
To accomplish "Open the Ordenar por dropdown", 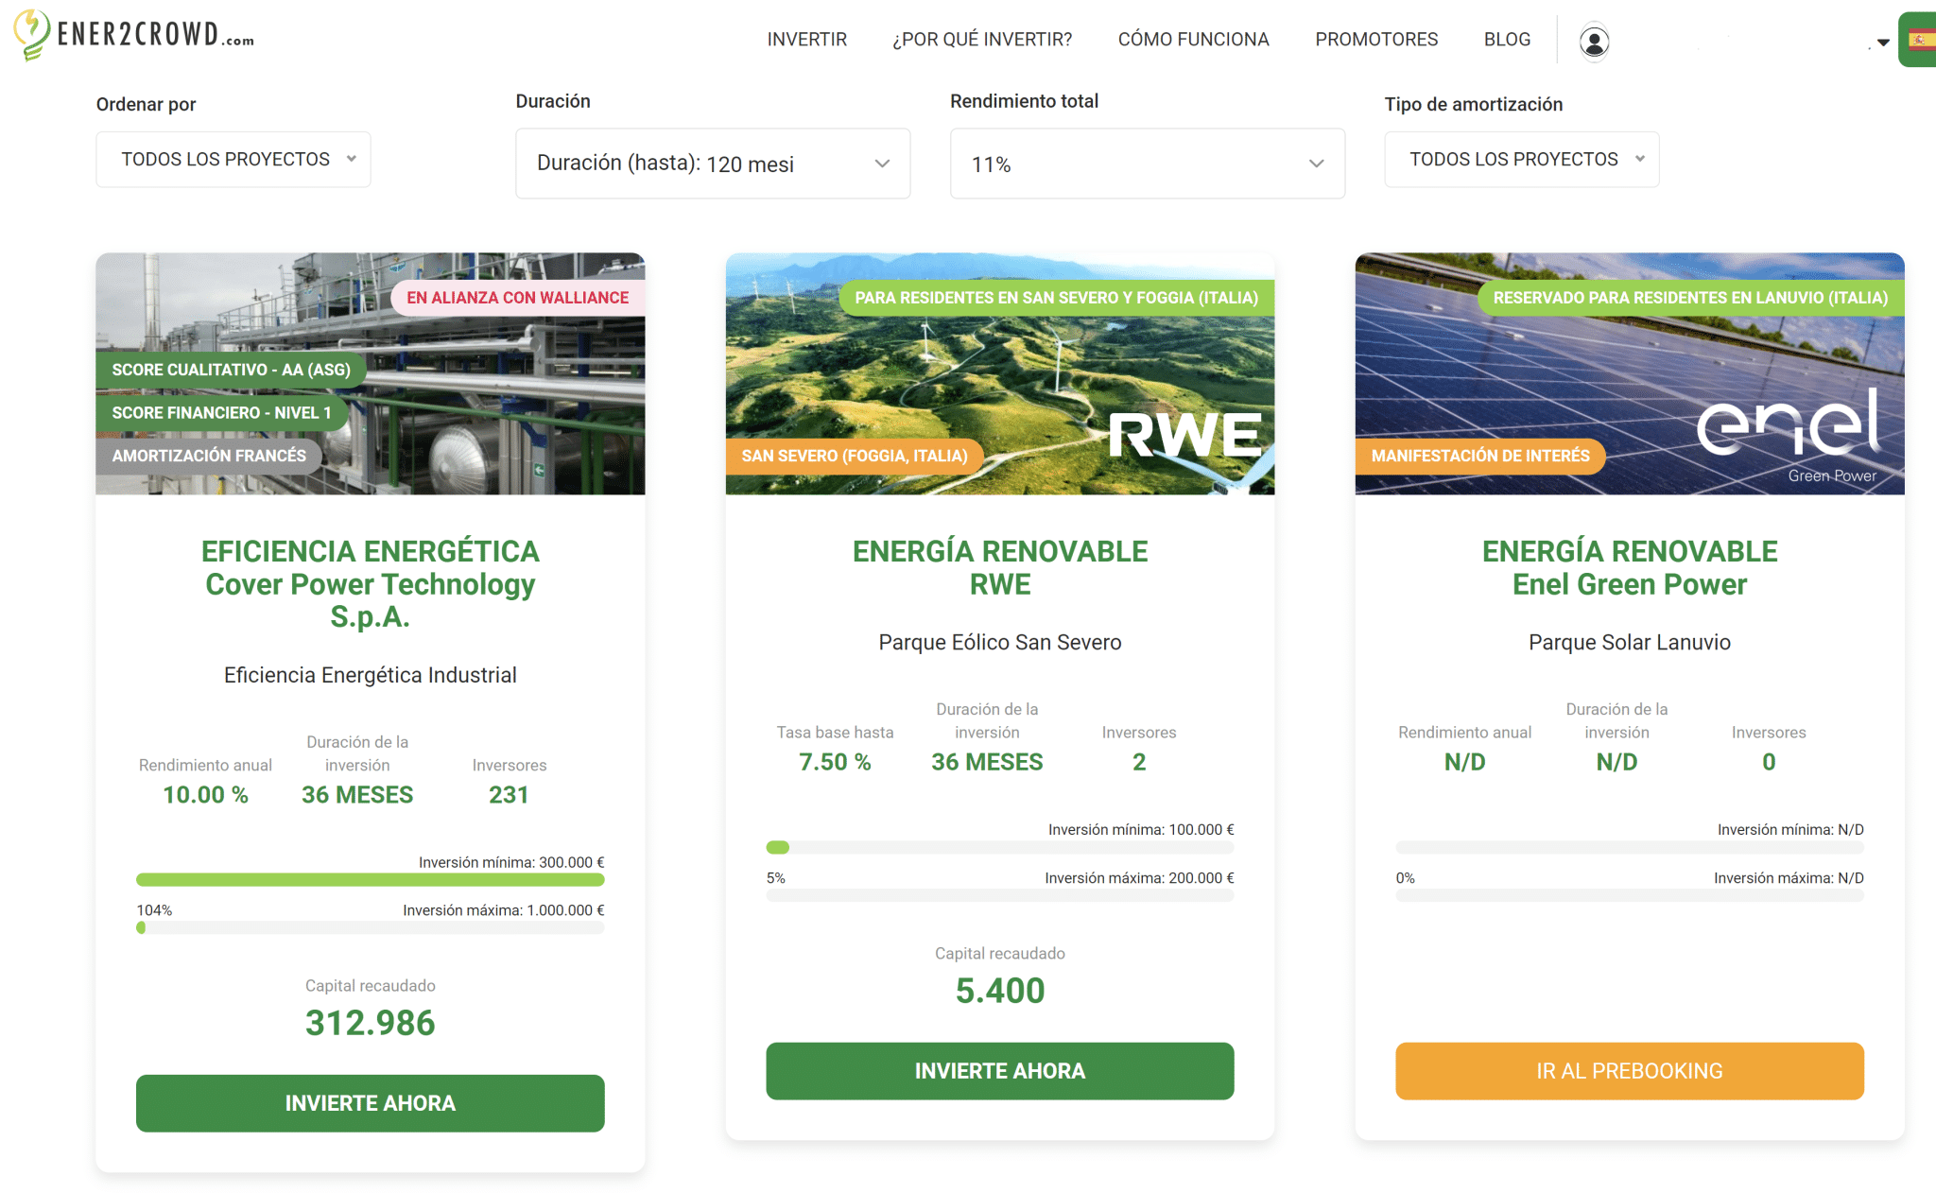I will tap(233, 159).
